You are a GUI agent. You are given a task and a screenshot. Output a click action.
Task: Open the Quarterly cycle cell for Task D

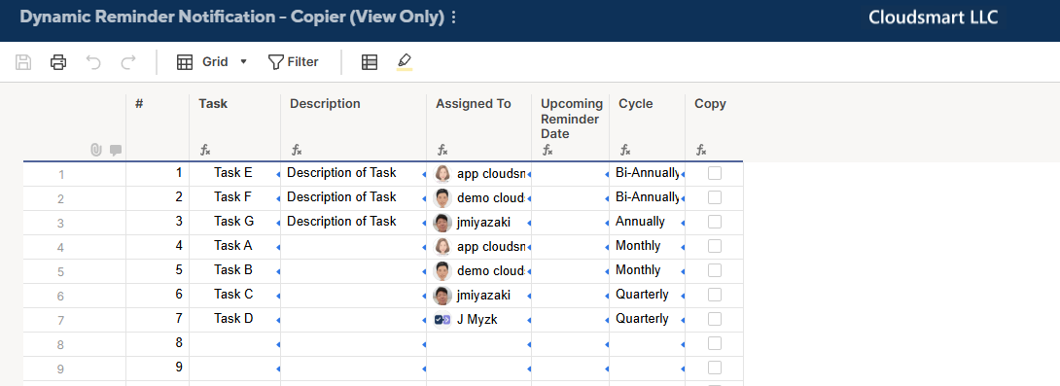coord(648,320)
